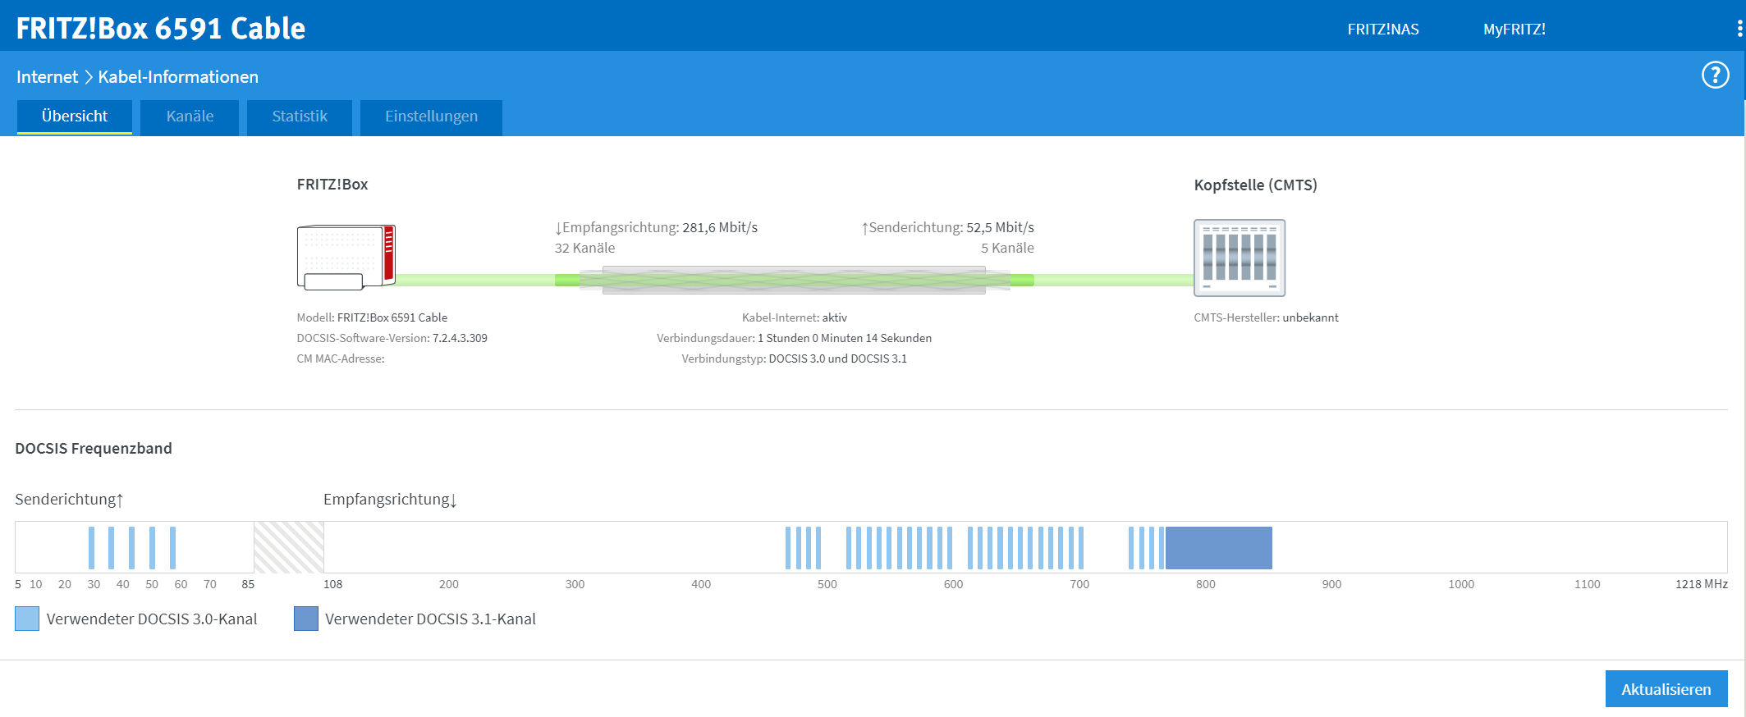Switch to the Übersicht tab

tap(75, 116)
